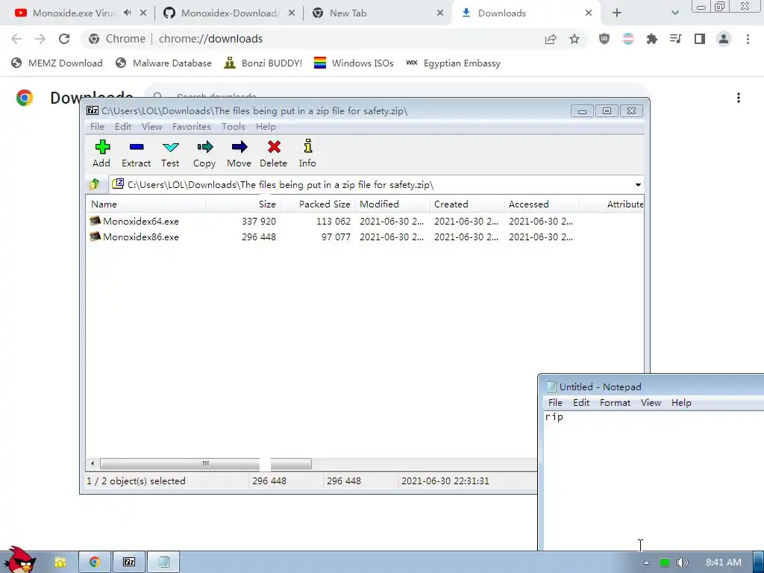Open 7-Zip File menu
This screenshot has width=764, height=573.
pyautogui.click(x=98, y=127)
